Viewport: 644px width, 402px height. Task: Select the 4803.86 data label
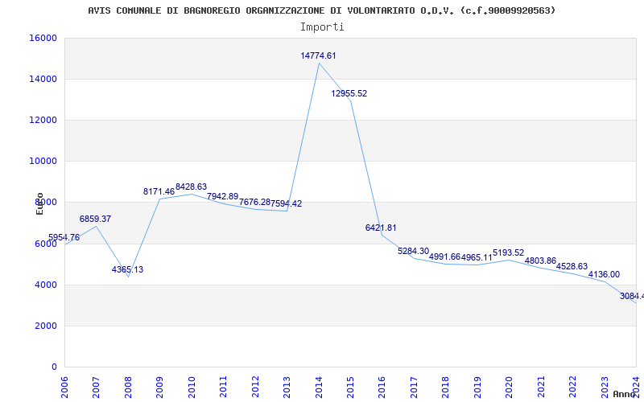540,260
